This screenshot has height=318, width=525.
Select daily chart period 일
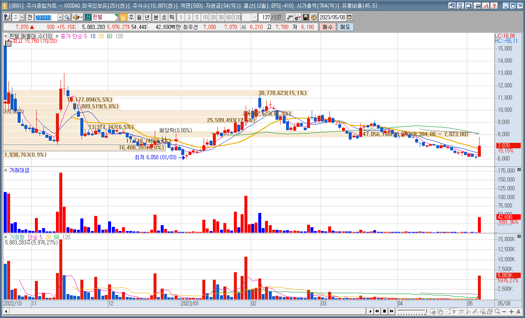coord(123,17)
